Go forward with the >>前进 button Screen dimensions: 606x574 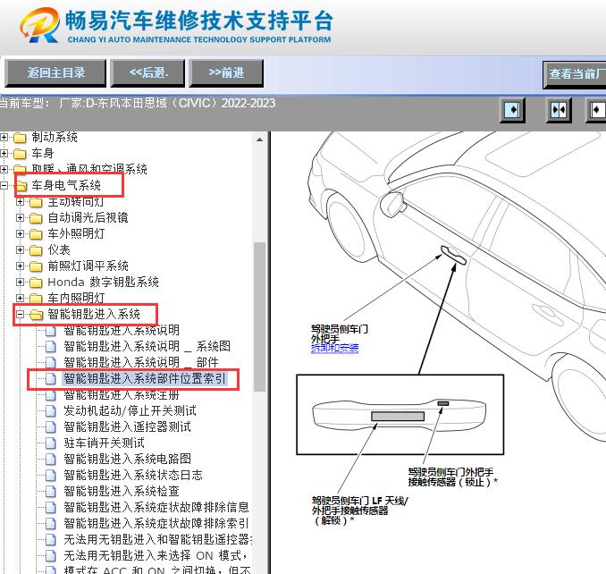226,72
